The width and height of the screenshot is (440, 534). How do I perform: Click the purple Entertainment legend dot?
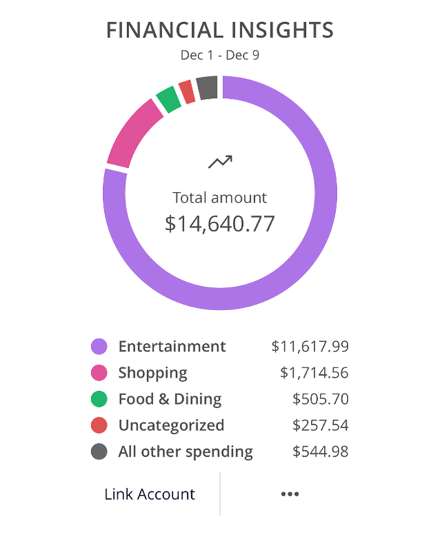point(99,347)
